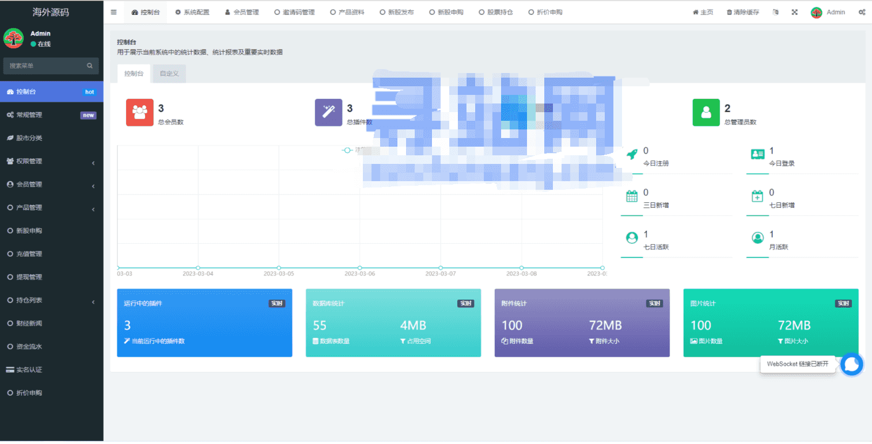Viewport: 872px width, 444px height.
Task: Click the 2023-03-06 point on chart axis
Action: click(360, 268)
